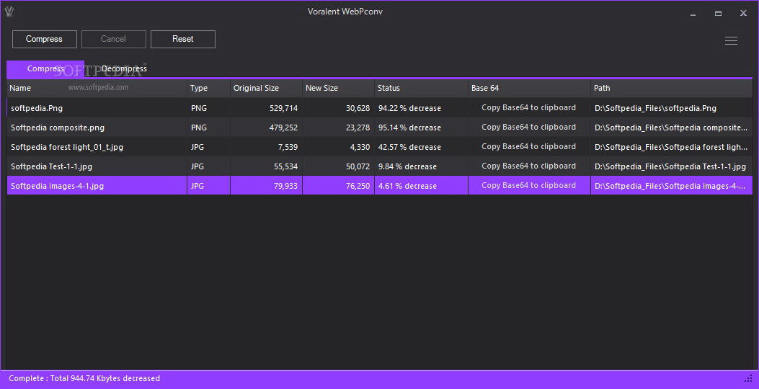This screenshot has width=759, height=389.
Task: Click new size value 30,628
Action: pos(358,108)
